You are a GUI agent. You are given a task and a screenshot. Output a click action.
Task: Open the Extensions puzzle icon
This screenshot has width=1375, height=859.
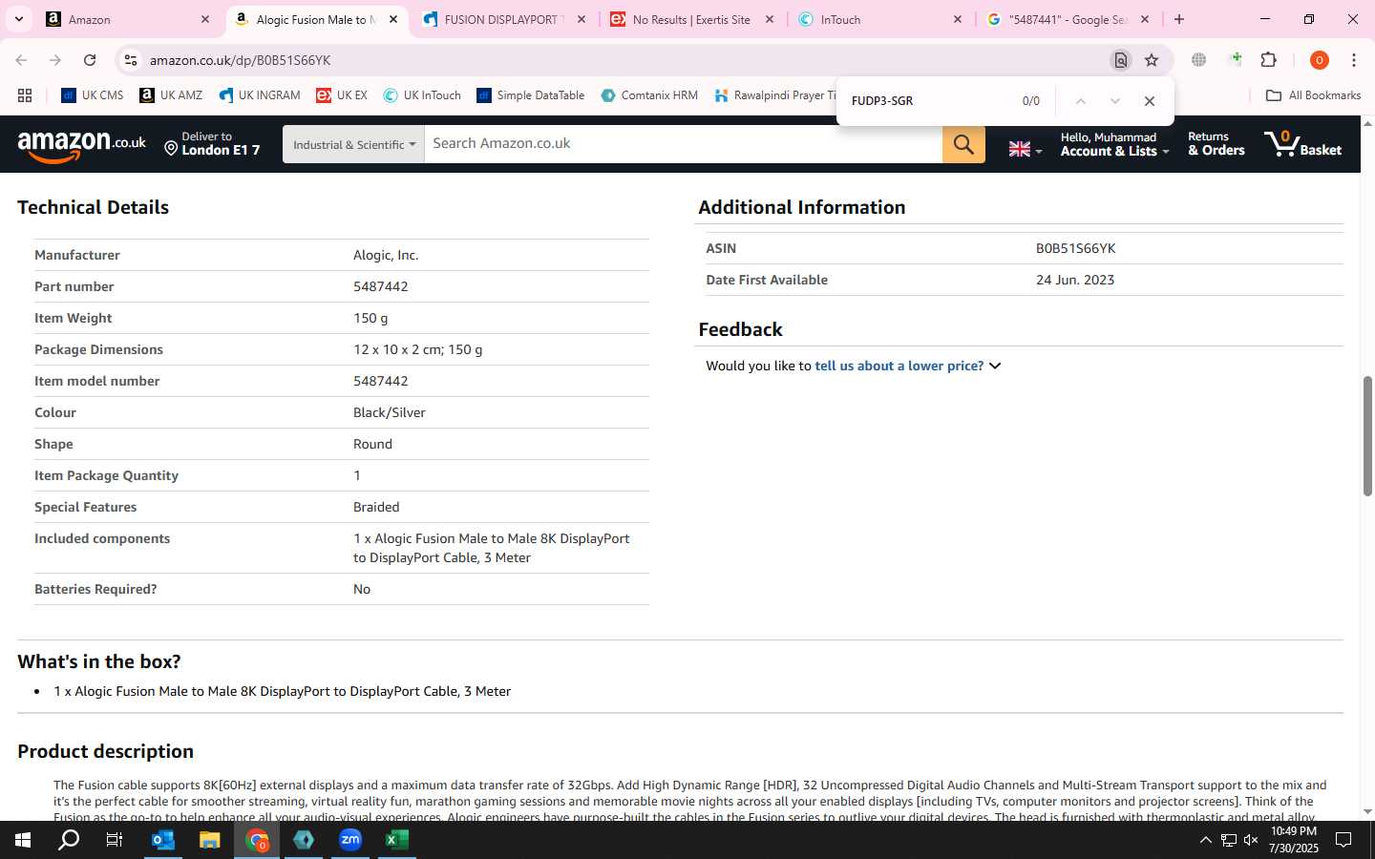click(1268, 60)
